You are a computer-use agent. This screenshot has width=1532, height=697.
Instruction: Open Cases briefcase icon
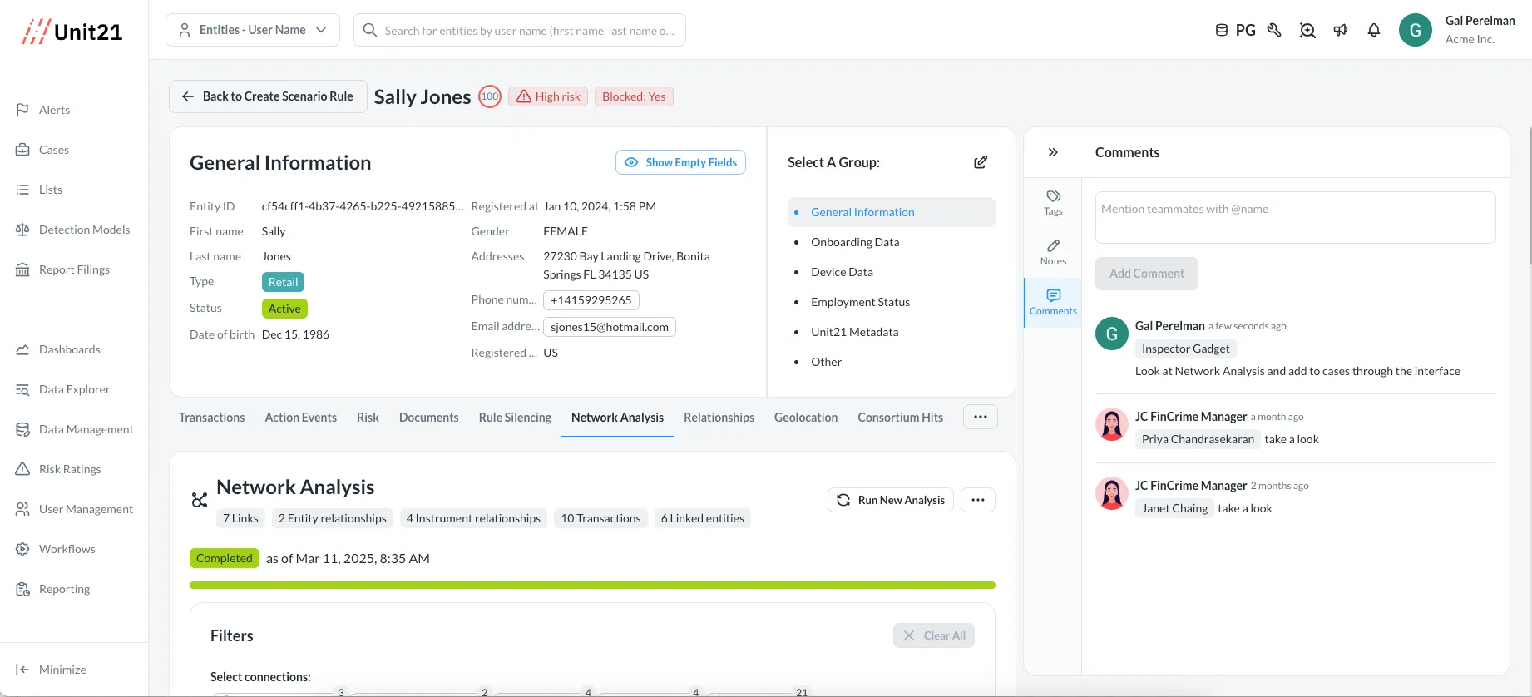pos(22,150)
